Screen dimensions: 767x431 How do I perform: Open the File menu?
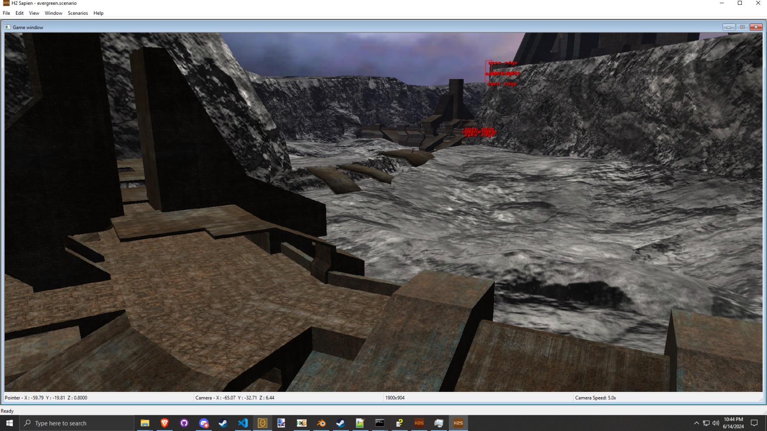pos(7,13)
